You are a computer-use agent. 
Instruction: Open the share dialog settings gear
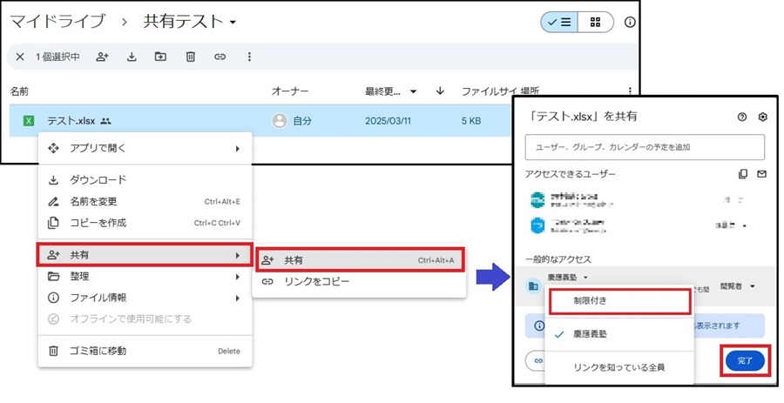[762, 117]
